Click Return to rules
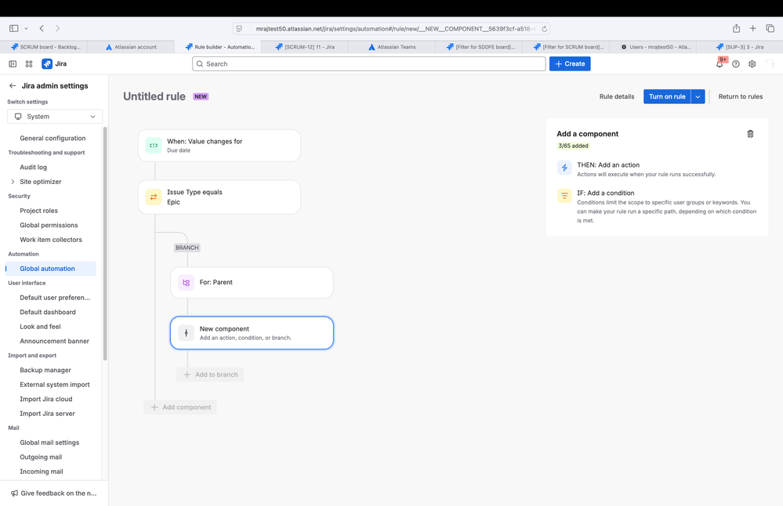This screenshot has height=506, width=783. 741,96
